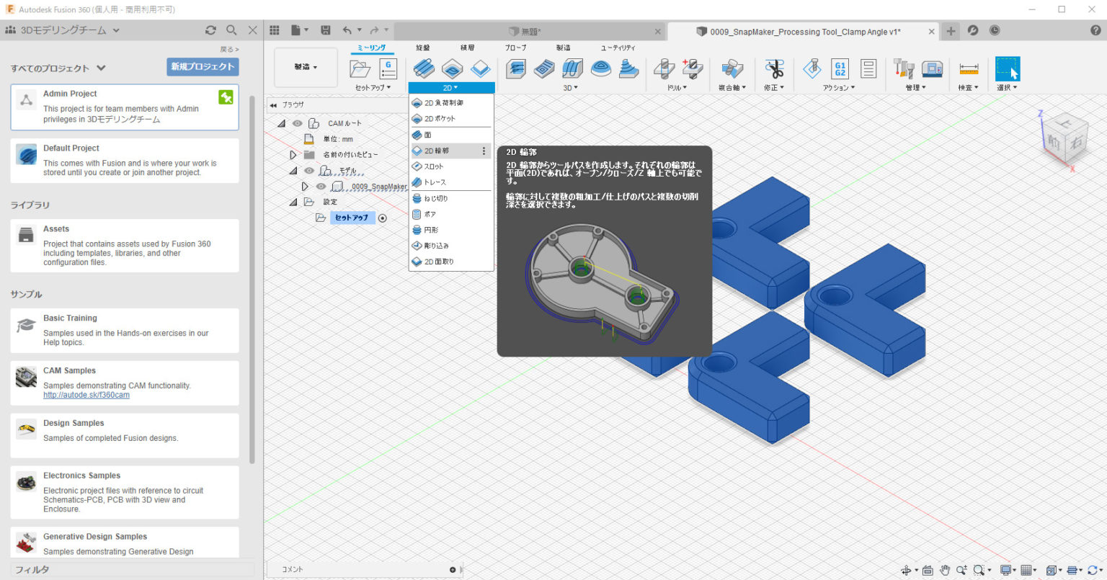Open the 3D tools dropdown
1107x580 pixels.
tap(570, 87)
